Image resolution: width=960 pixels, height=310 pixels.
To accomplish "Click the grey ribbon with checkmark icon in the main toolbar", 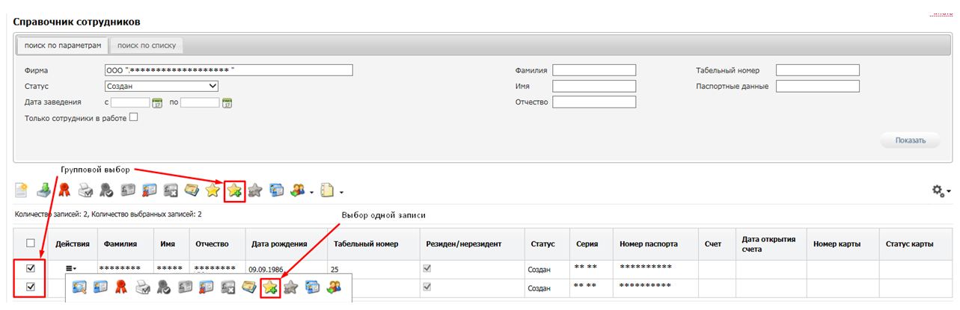I will coord(106,190).
